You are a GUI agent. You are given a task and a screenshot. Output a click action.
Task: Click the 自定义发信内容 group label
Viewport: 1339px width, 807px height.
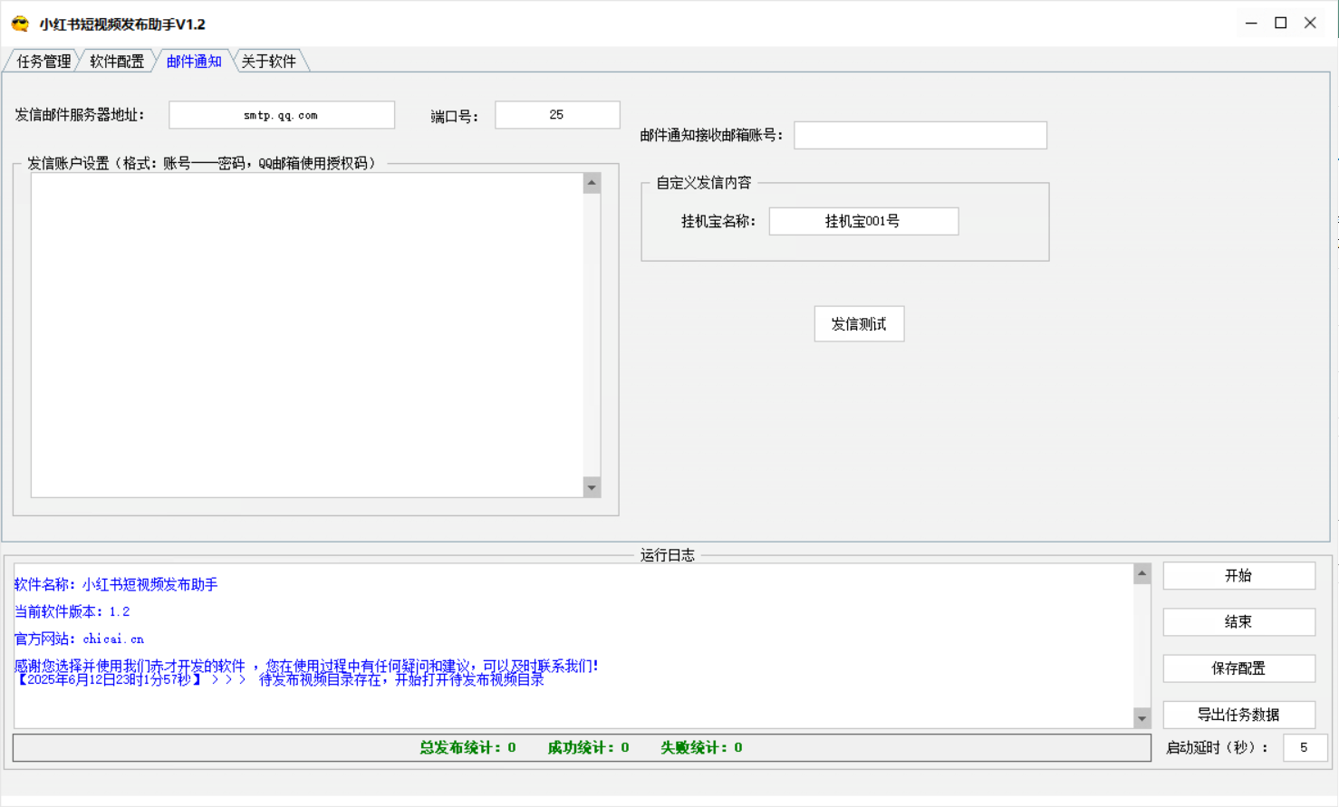click(x=704, y=183)
